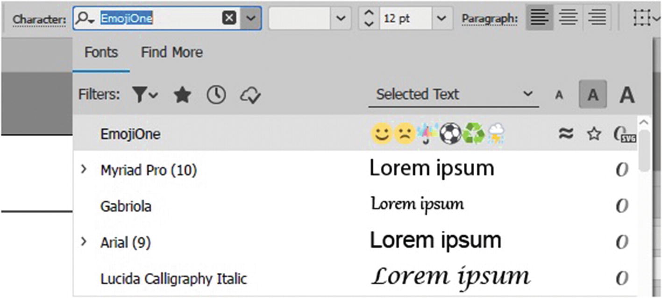Open the font family dropdown arrow
Screen dimensions: 662x298
[251, 19]
